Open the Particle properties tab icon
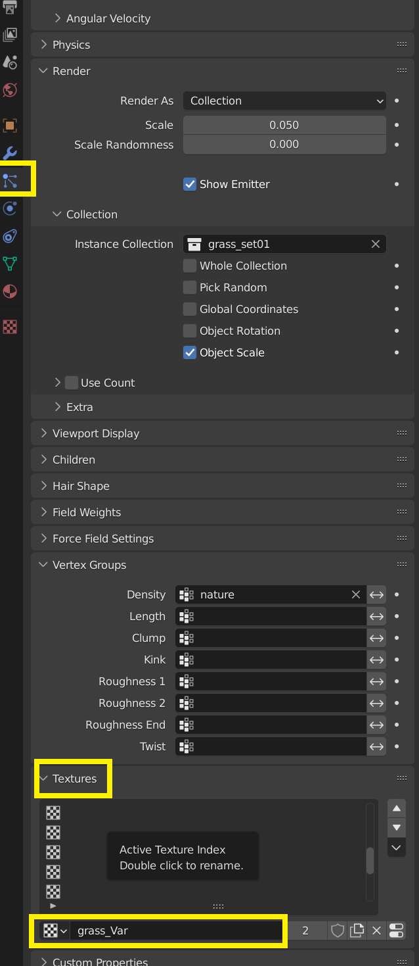 click(x=10, y=180)
